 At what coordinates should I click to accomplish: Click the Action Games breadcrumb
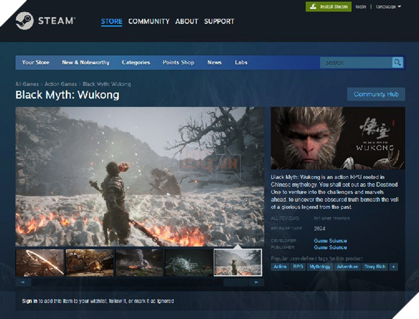61,84
